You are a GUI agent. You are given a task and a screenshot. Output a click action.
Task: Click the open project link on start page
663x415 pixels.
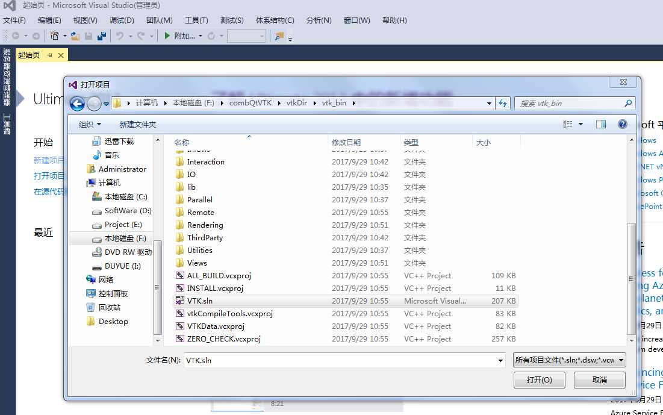(x=49, y=175)
